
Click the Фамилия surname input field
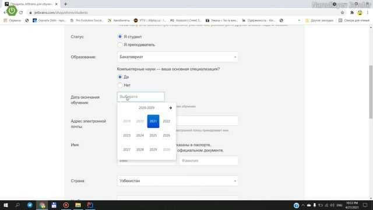point(209,161)
